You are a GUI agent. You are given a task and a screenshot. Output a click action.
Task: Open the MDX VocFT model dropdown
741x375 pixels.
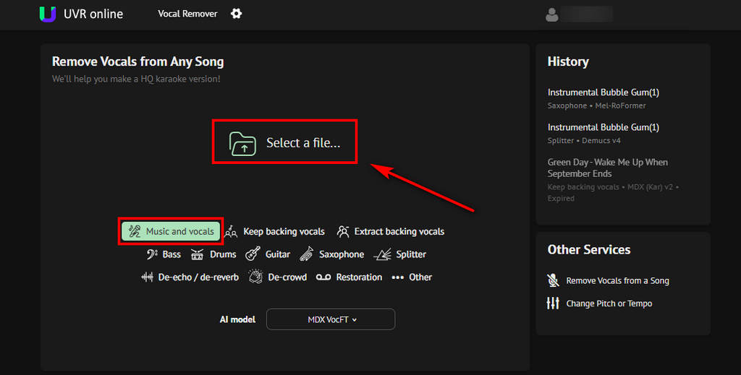[331, 319]
